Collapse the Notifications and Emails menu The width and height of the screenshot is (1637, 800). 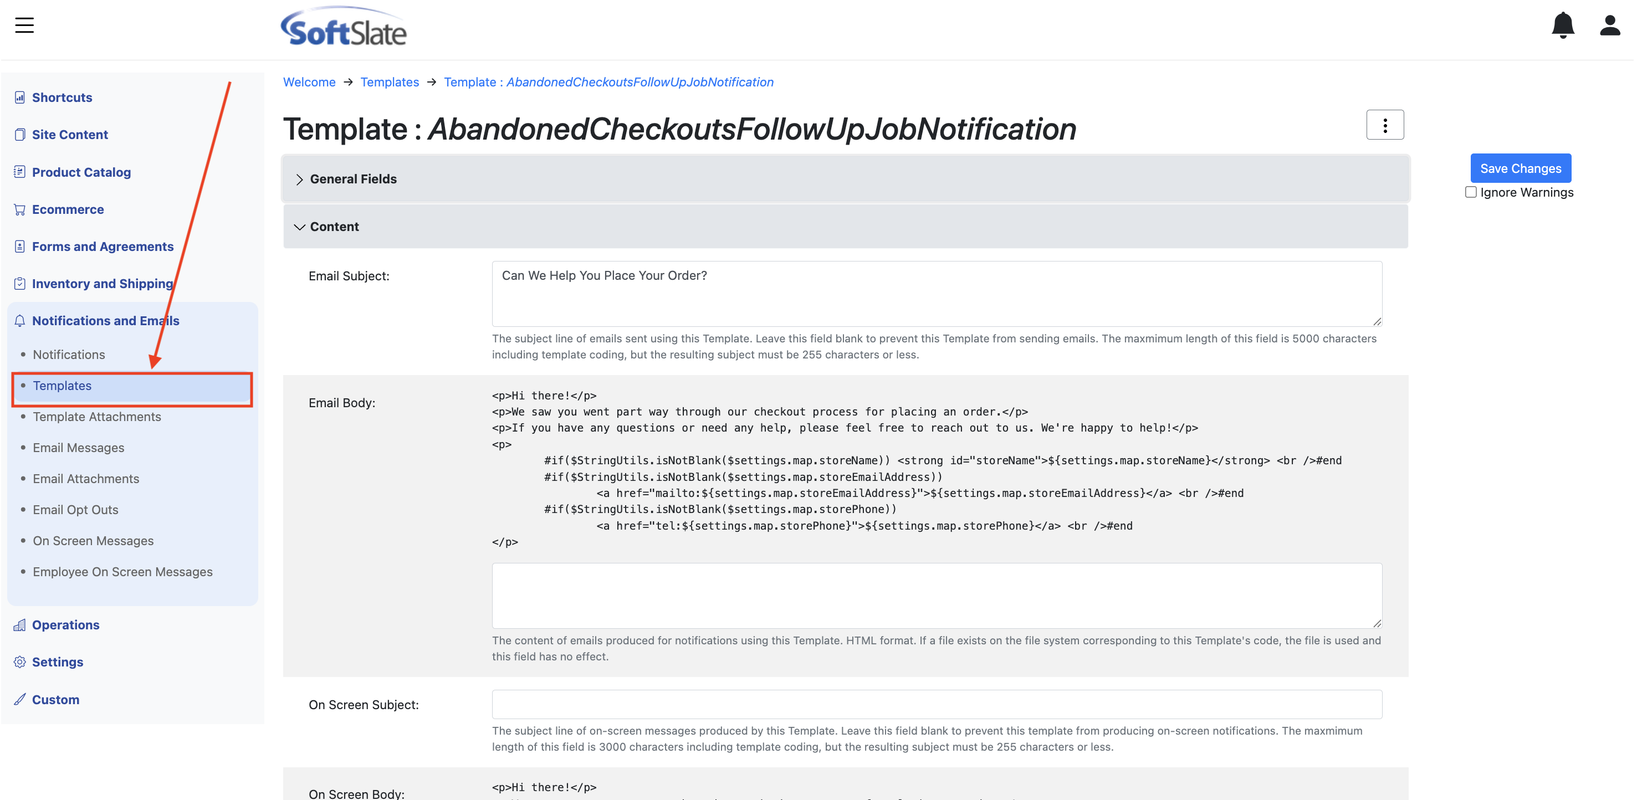coord(105,321)
